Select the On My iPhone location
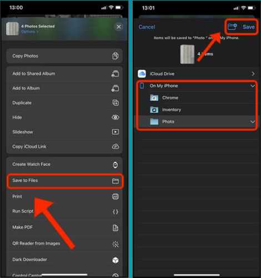Image resolution: width=261 pixels, height=278 pixels. point(197,86)
